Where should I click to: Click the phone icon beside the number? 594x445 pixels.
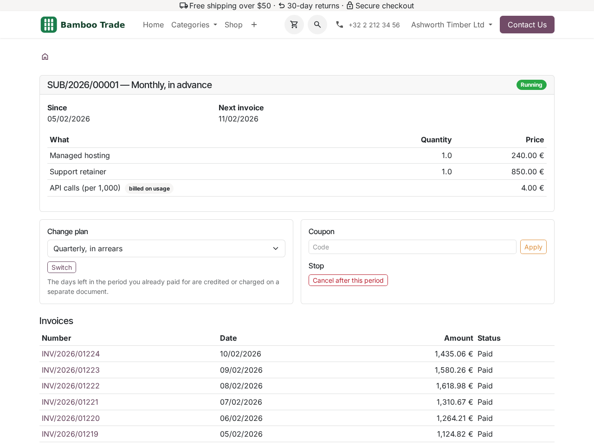point(340,25)
